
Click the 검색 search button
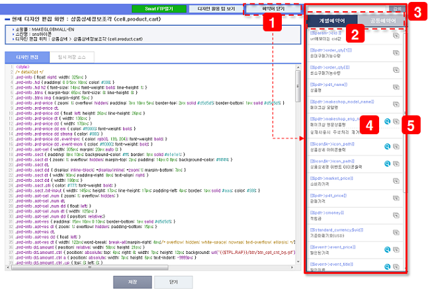[397, 9]
